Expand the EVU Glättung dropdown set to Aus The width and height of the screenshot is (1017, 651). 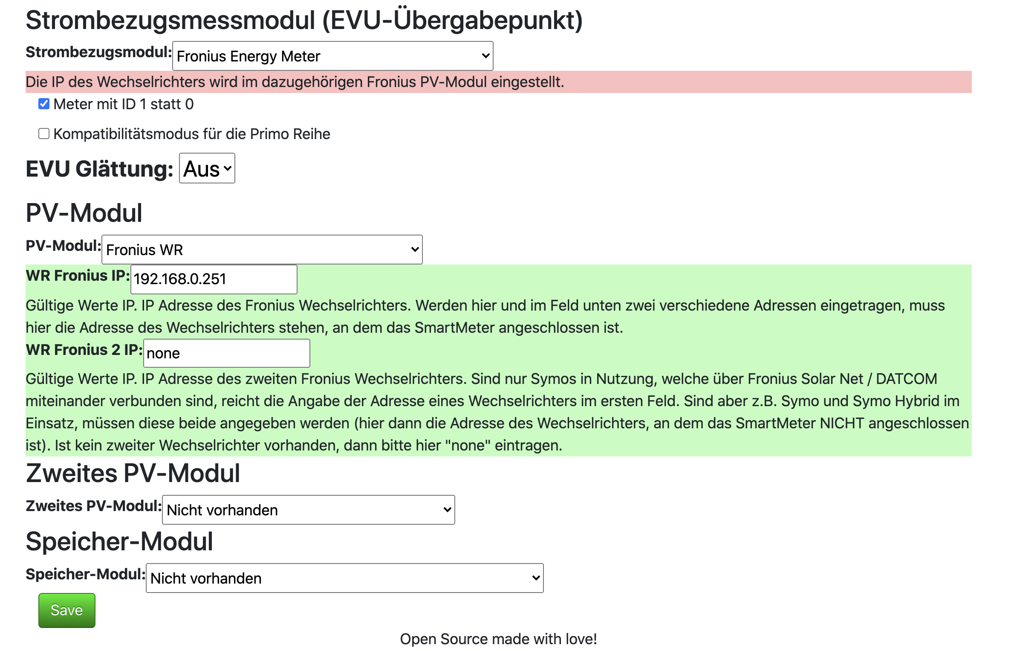(x=207, y=169)
